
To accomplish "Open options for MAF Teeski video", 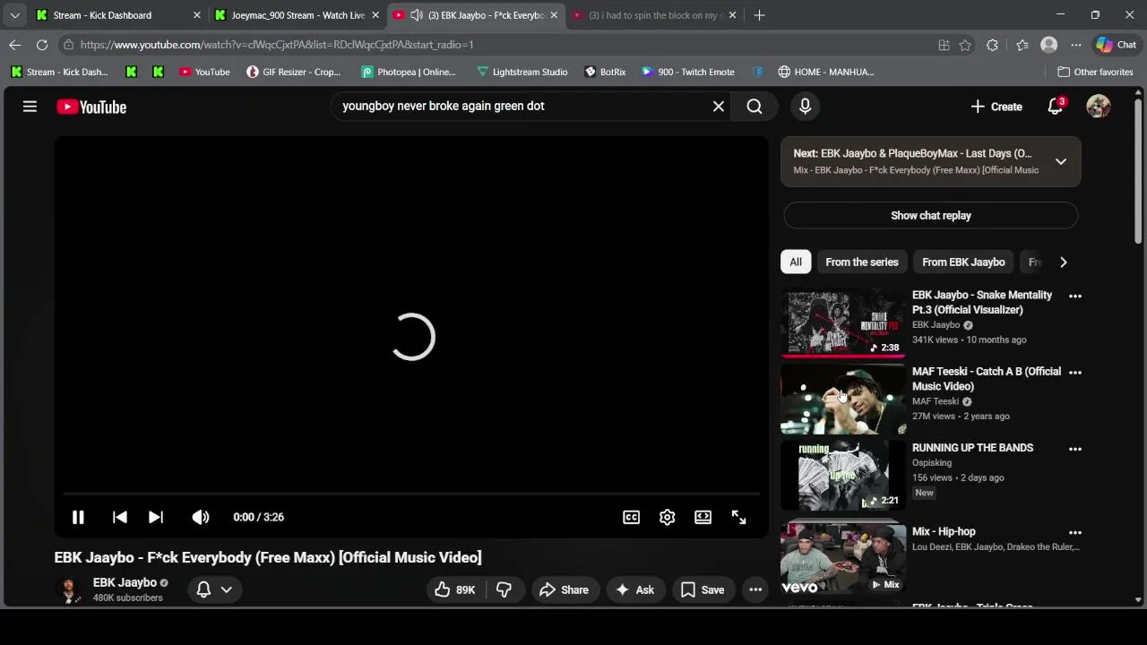I will pos(1075,372).
